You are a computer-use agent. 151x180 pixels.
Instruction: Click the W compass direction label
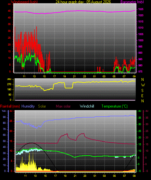pos(143,85)
